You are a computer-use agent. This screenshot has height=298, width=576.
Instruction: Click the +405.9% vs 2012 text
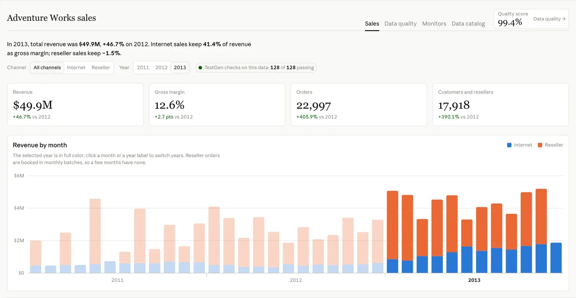317,117
